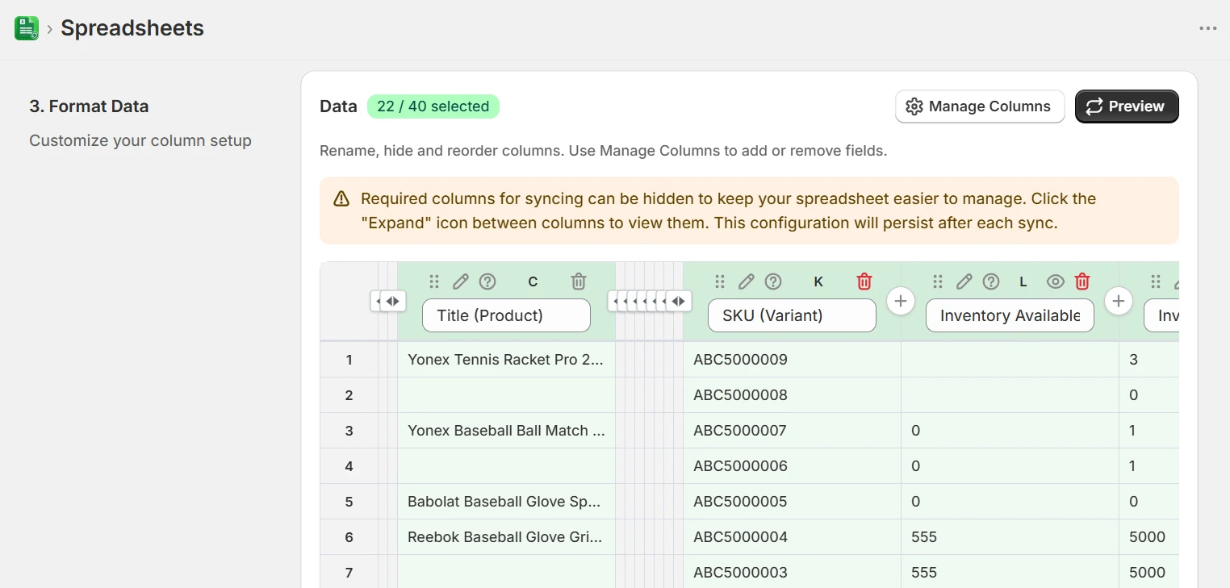This screenshot has width=1230, height=588.
Task: Click help icon for Title (Product) column
Action: coord(487,281)
